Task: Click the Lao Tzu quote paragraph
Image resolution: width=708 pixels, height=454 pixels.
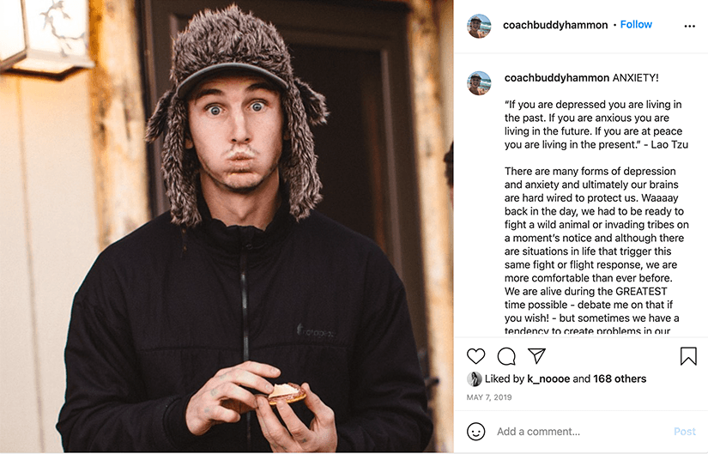Action: [x=596, y=124]
